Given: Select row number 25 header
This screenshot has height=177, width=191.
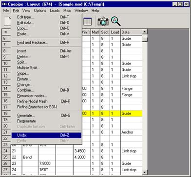Looking at the screenshot, I should point(6,157).
